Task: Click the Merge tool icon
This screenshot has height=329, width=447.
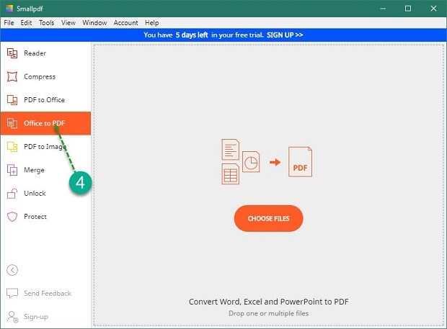Action: 12,170
